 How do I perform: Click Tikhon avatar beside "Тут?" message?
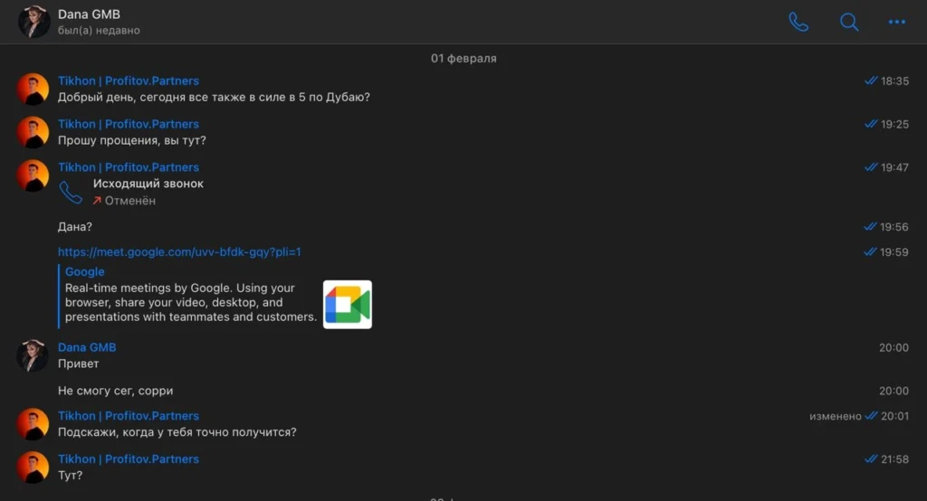point(33,467)
